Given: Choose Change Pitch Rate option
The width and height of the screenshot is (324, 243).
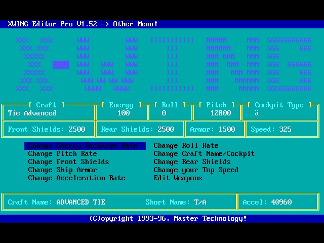Looking at the screenshot, I should (62, 154).
